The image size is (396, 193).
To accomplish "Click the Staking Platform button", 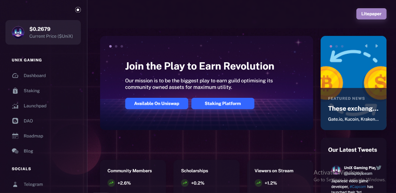I will (x=223, y=103).
